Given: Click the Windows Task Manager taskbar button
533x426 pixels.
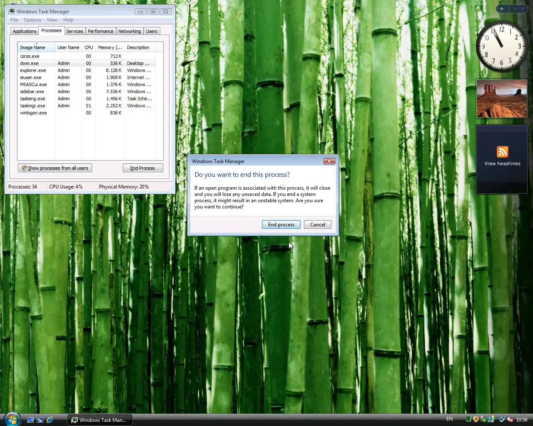Looking at the screenshot, I should 100,420.
